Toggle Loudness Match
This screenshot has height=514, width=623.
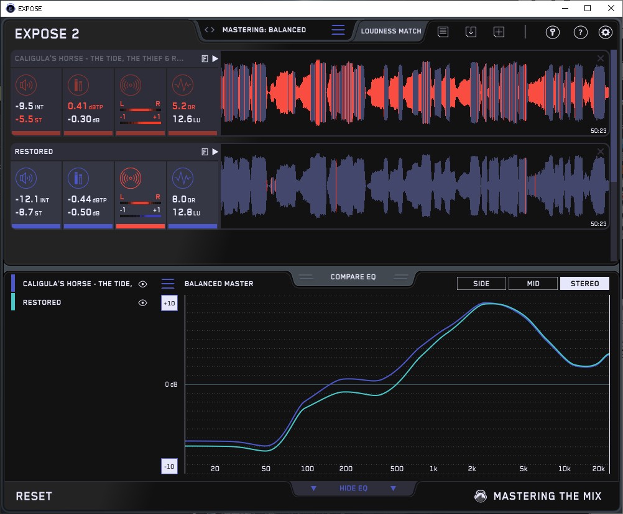click(x=391, y=31)
